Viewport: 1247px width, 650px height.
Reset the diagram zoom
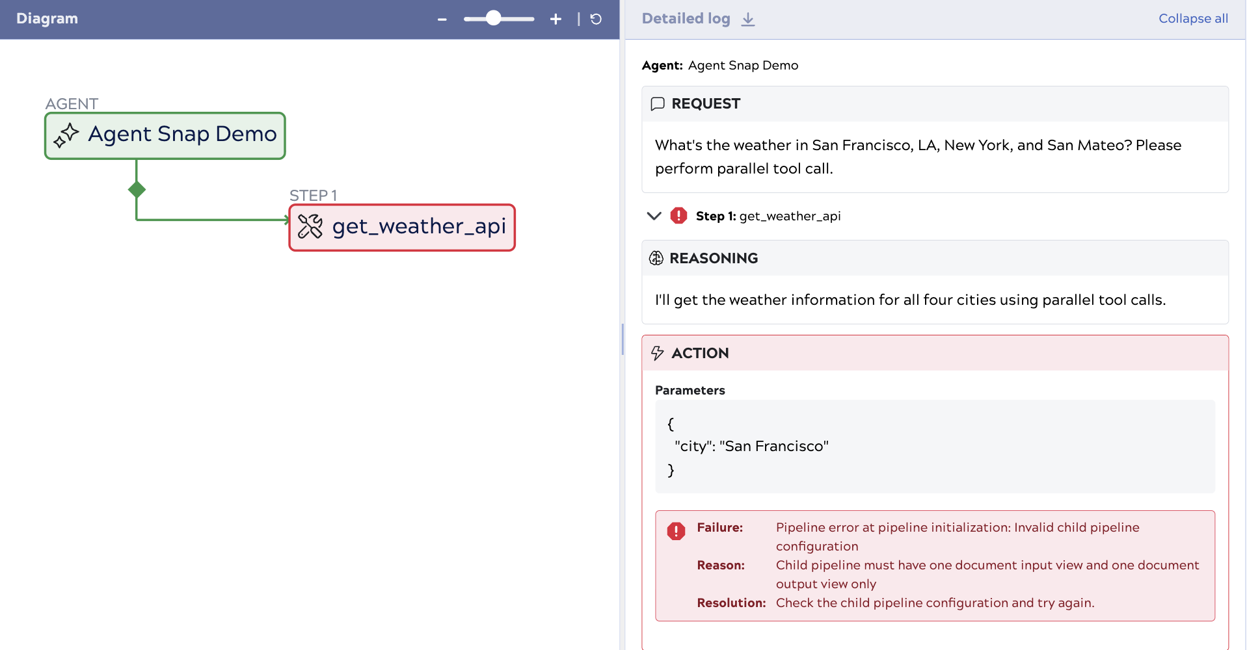(x=596, y=19)
